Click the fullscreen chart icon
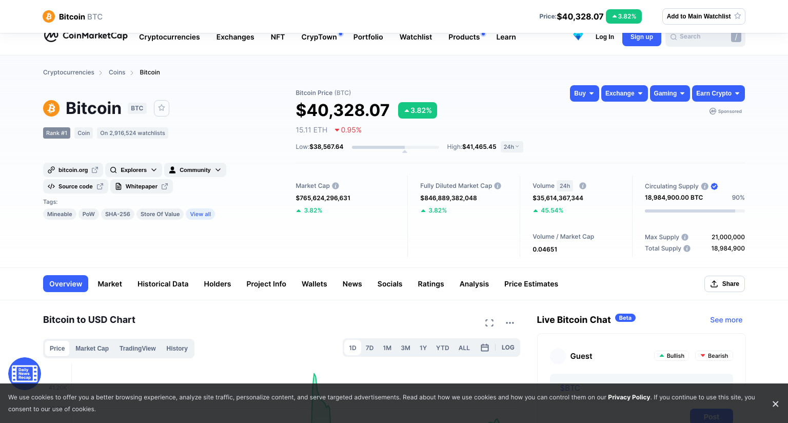The width and height of the screenshot is (788, 423). click(x=489, y=323)
